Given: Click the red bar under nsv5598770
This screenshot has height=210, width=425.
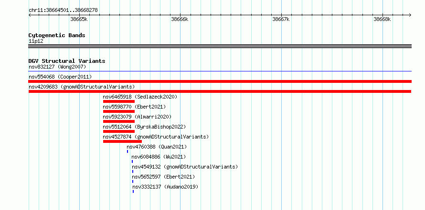Looking at the screenshot, I should [x=119, y=111].
